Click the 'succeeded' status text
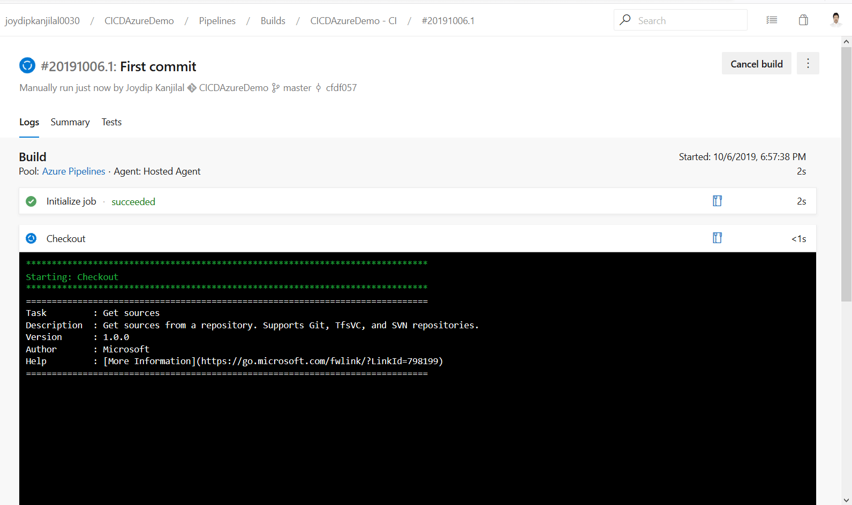 coord(133,202)
